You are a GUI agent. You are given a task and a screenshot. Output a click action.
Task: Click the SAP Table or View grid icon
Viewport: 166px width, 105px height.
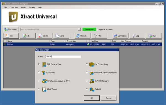pos(44,64)
